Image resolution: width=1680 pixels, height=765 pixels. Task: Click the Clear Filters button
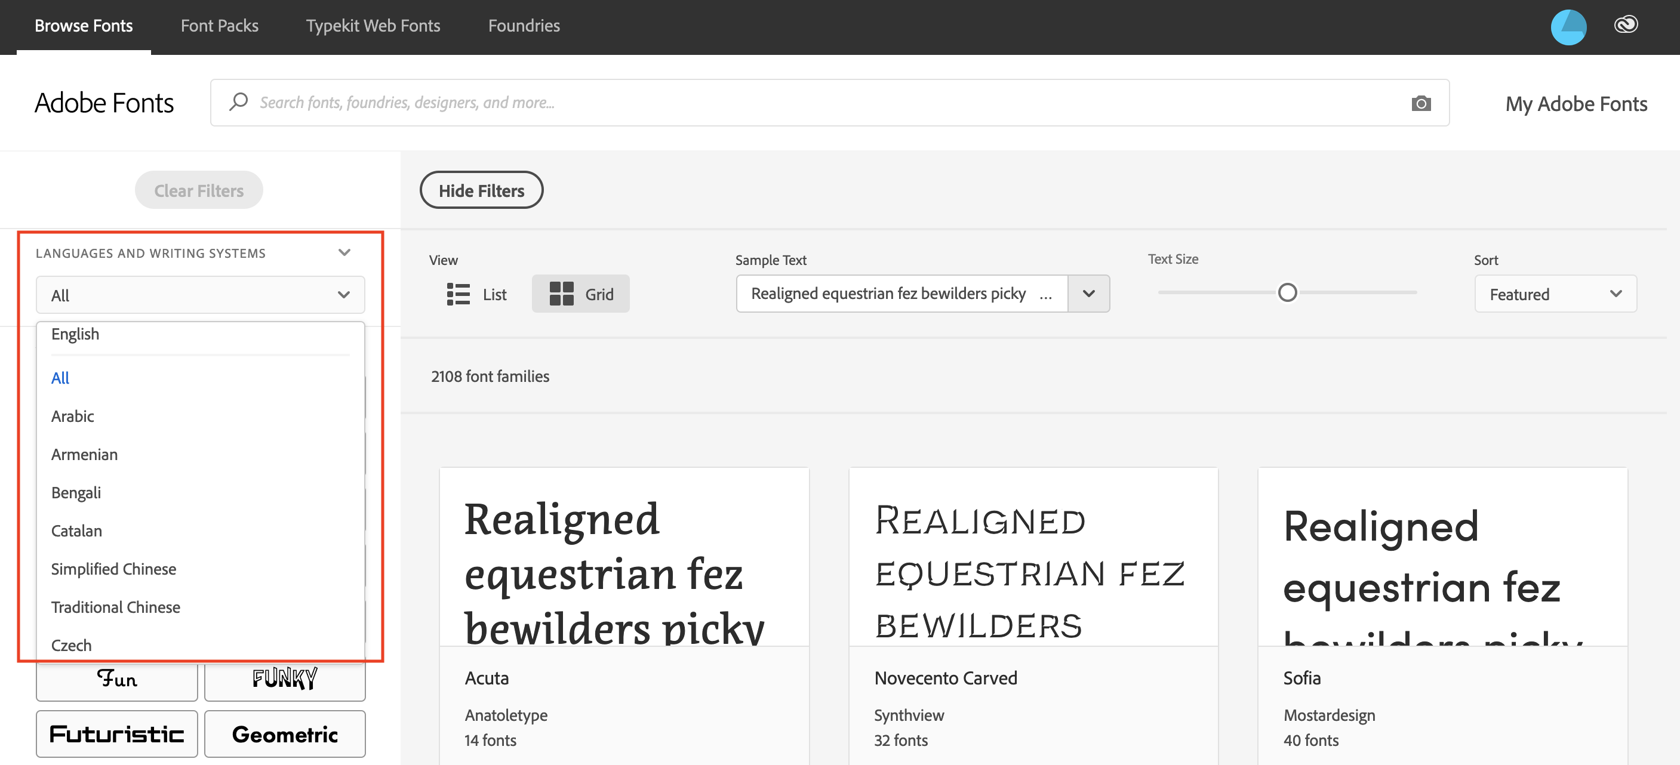coord(198,190)
